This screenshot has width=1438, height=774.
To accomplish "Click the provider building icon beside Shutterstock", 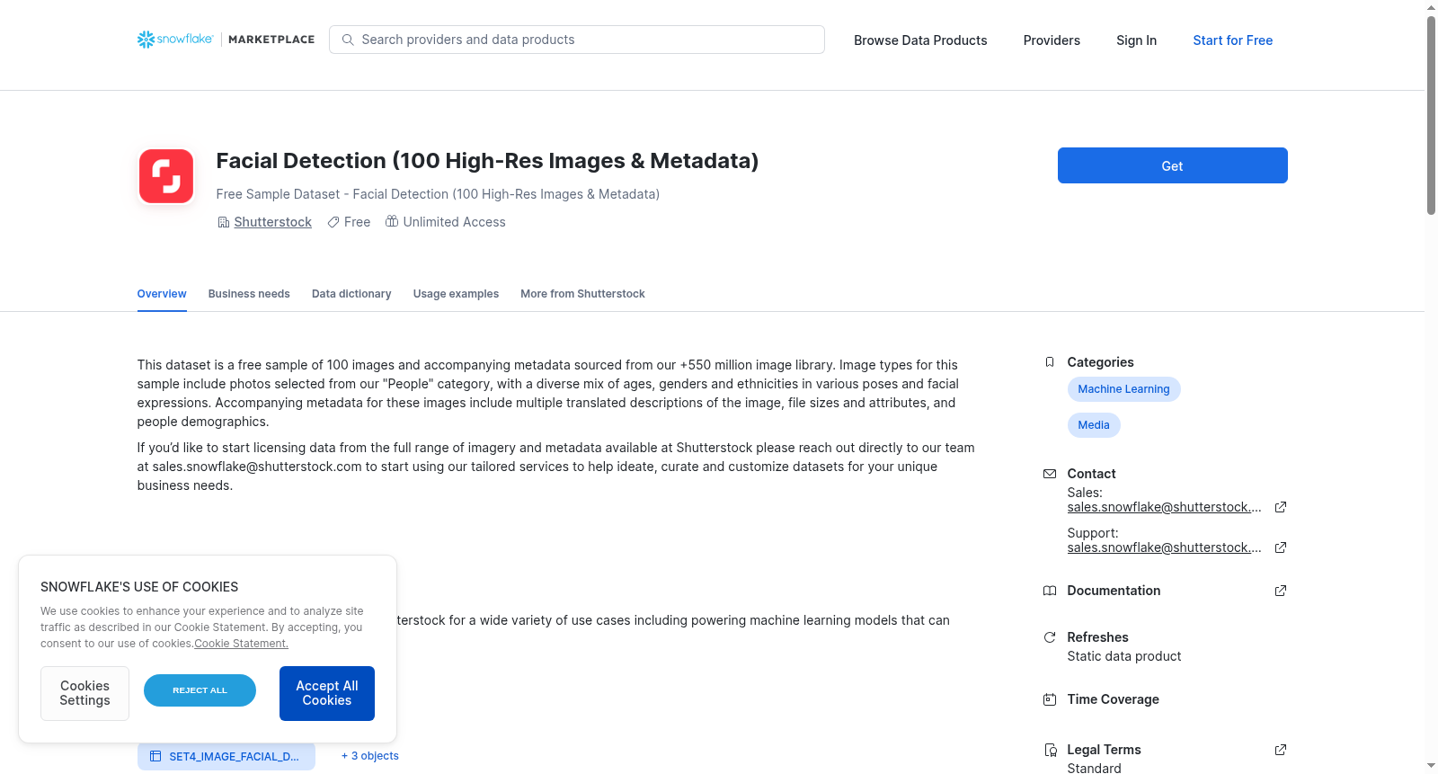I will pos(224,222).
